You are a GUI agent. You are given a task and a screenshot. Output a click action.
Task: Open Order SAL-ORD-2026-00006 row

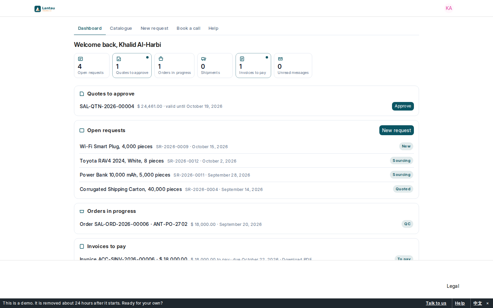click(246, 224)
